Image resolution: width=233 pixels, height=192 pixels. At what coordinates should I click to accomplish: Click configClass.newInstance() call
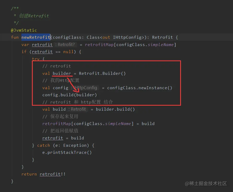point(140,88)
